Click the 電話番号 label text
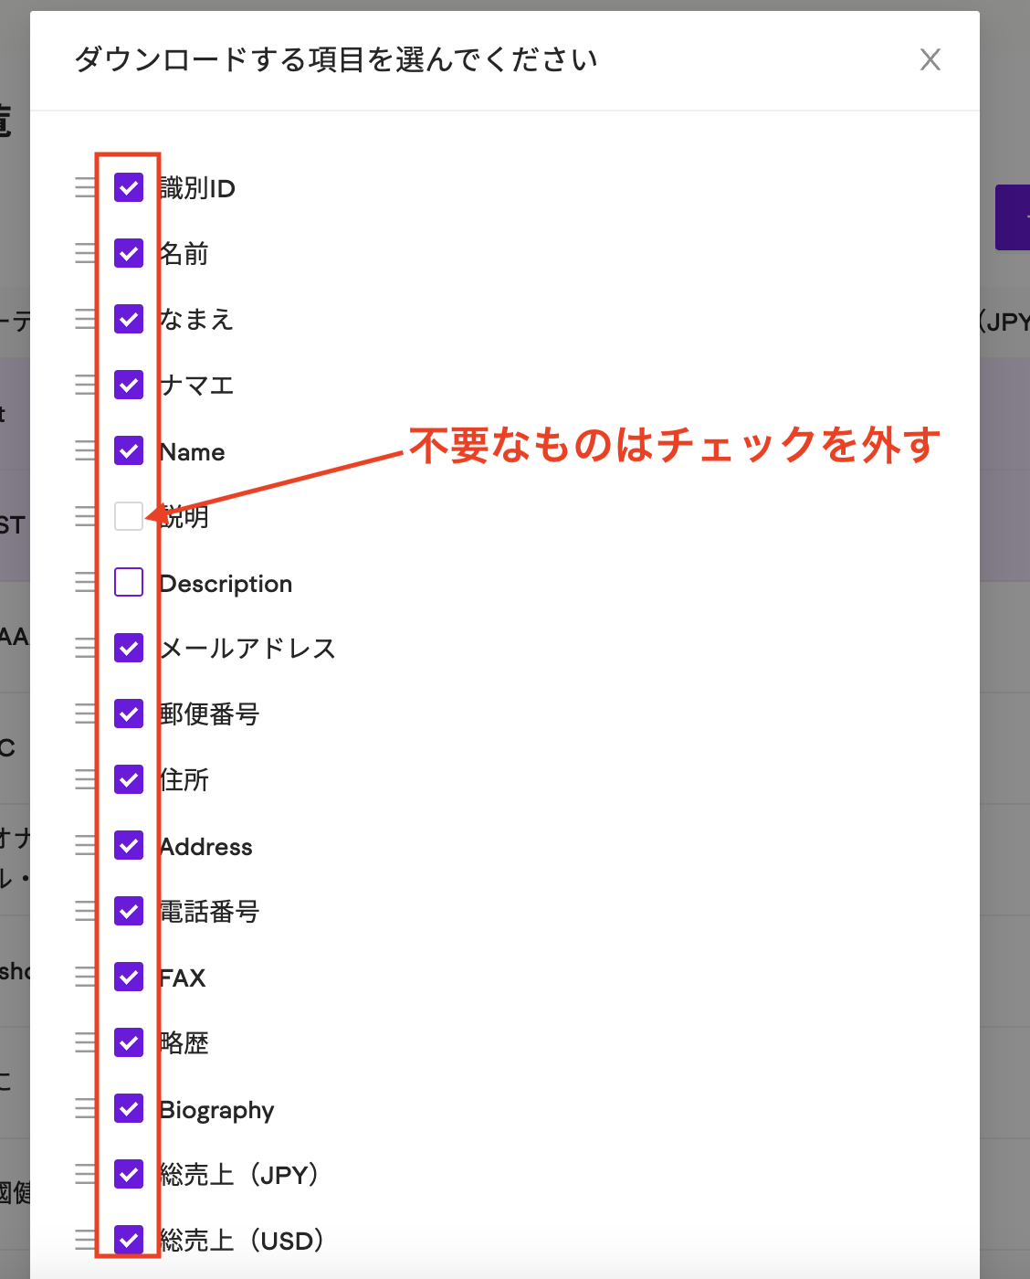Screen dimensions: 1030x1279 point(209,912)
